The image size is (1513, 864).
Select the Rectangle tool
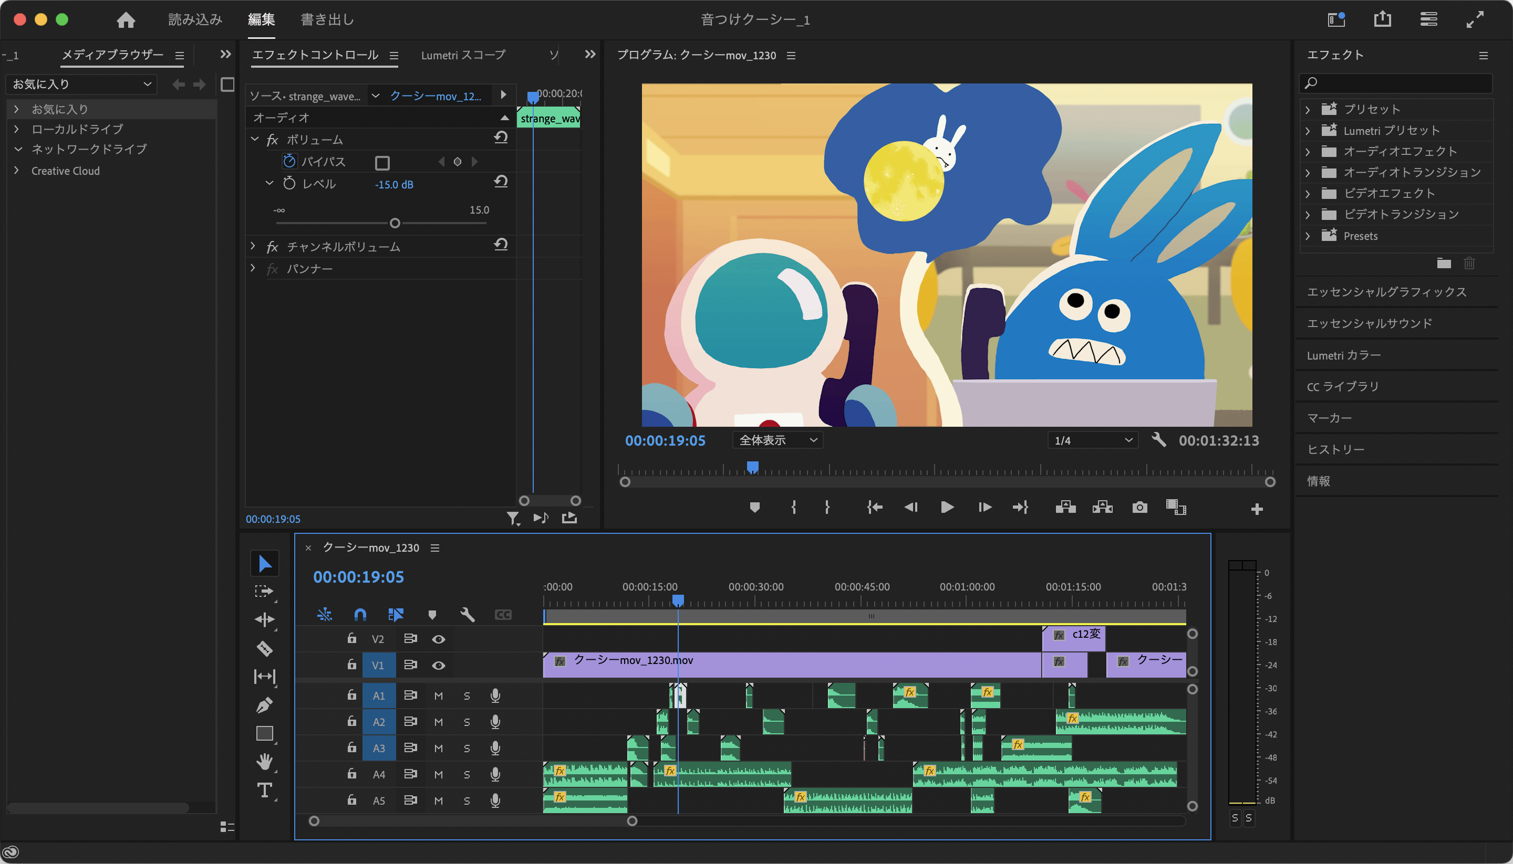pyautogui.click(x=264, y=733)
